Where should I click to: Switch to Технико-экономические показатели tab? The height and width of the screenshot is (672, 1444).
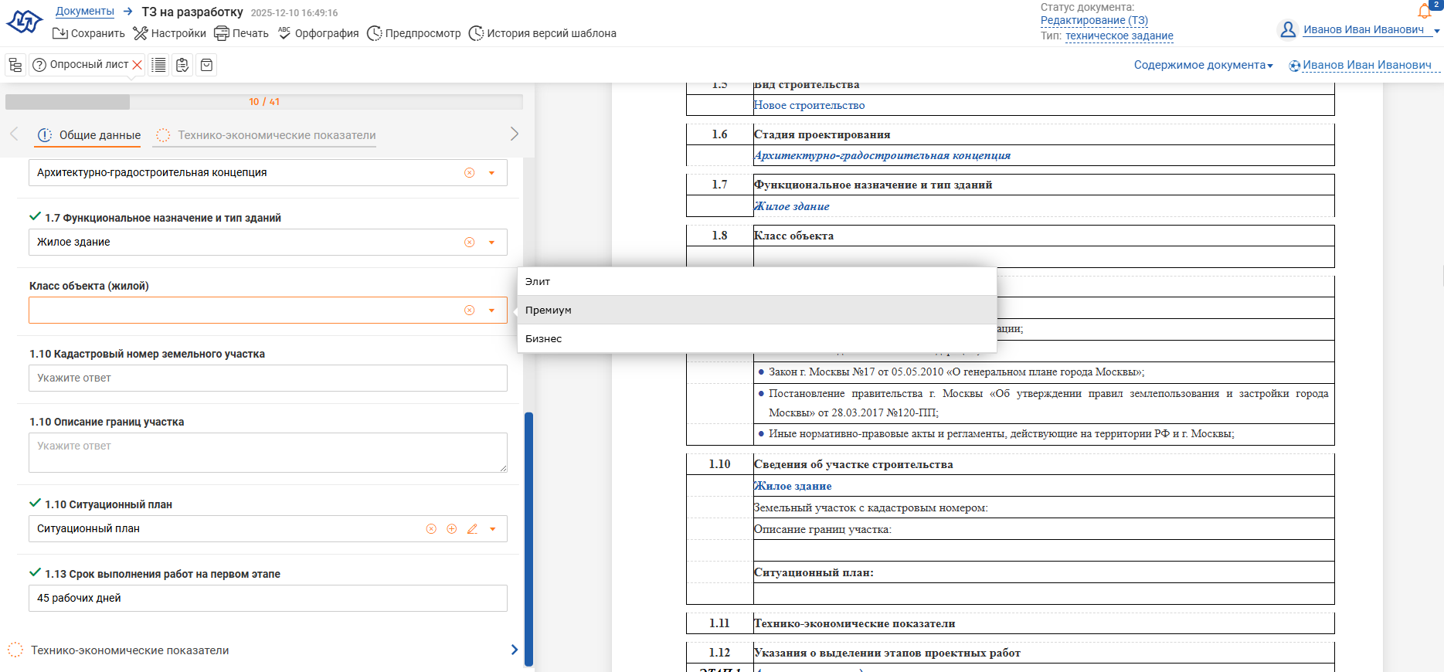point(276,135)
